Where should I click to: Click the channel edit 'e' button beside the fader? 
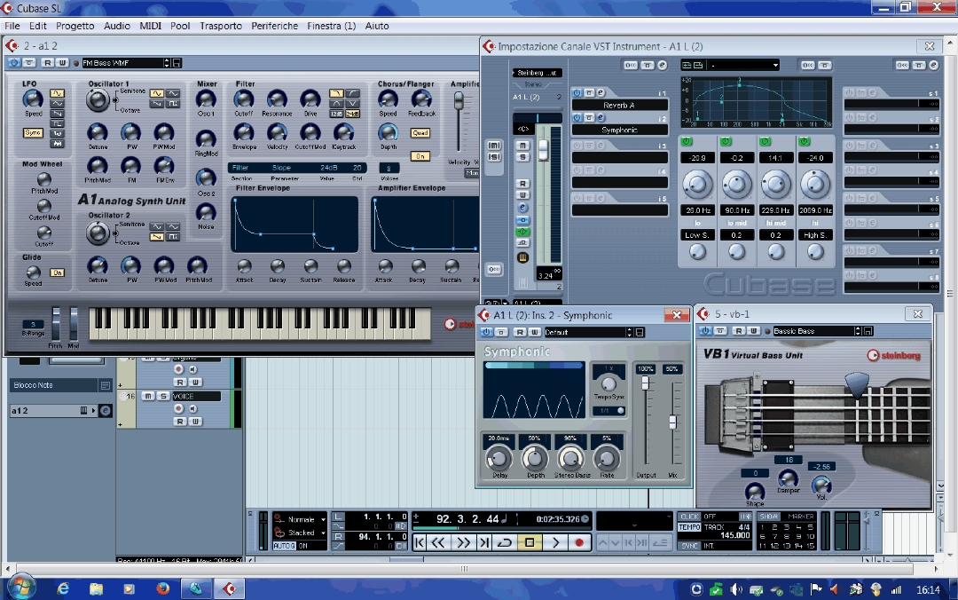[522, 208]
